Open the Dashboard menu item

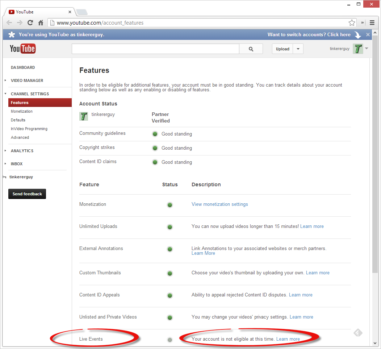(x=23, y=67)
